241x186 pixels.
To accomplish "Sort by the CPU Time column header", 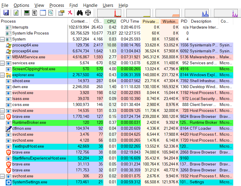I will coord(129,21).
